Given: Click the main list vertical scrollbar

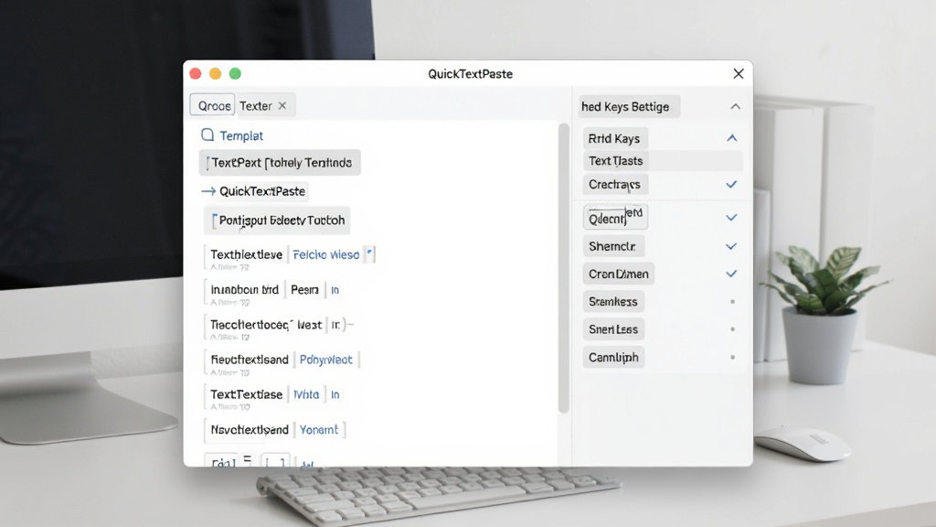Looking at the screenshot, I should pyautogui.click(x=563, y=268).
